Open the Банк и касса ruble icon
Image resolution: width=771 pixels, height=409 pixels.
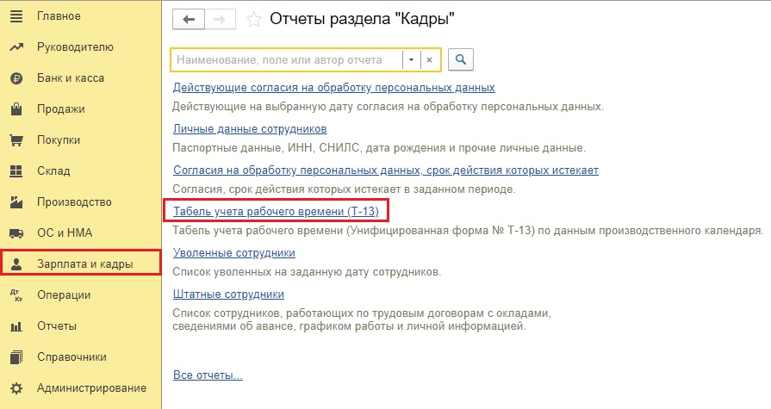click(x=16, y=78)
